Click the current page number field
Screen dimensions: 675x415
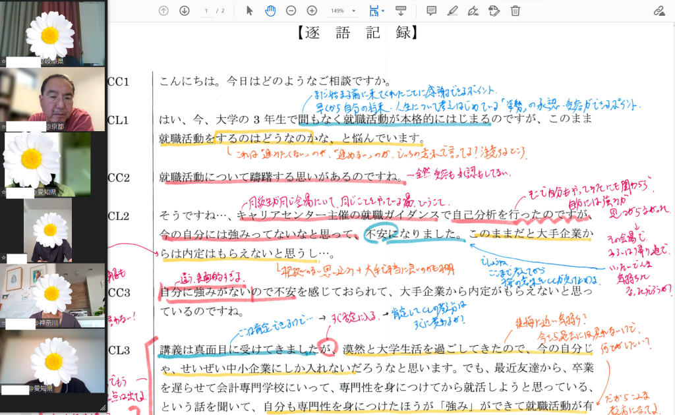coord(207,11)
